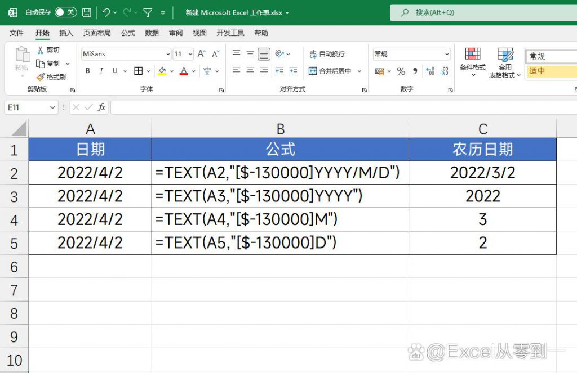Click the Cut (剪切) scissors icon
The image size is (577, 373).
pyautogui.click(x=40, y=50)
